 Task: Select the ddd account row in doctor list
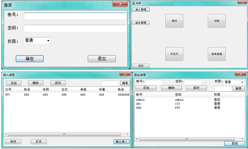[x=190, y=108]
